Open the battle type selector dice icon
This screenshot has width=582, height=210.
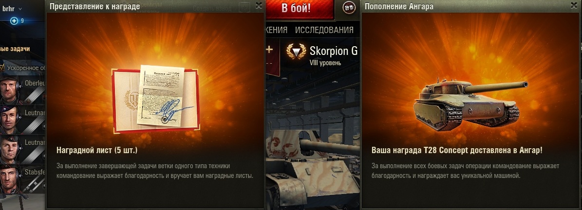click(349, 7)
